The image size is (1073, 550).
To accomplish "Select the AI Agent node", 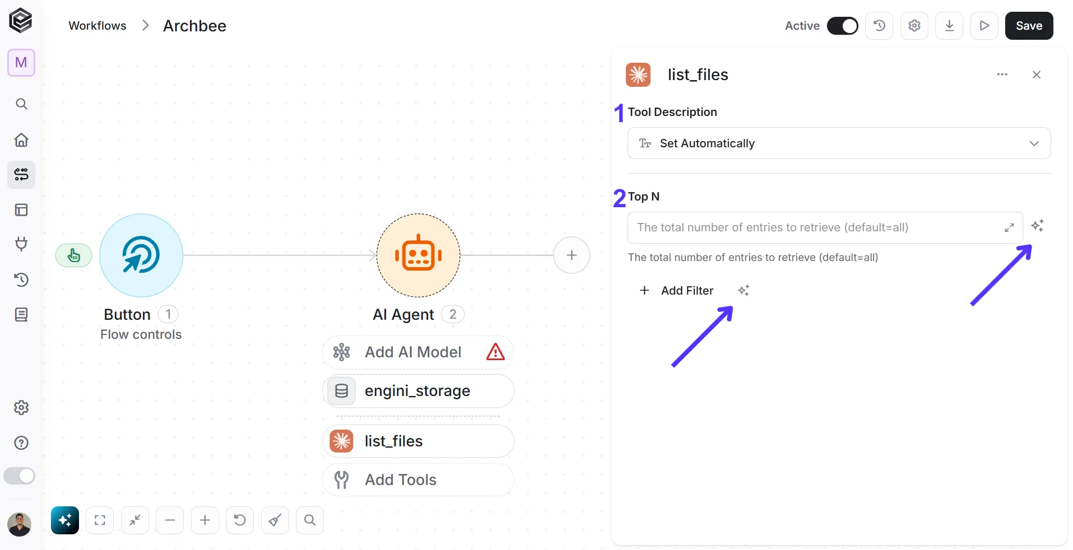I will tap(419, 255).
